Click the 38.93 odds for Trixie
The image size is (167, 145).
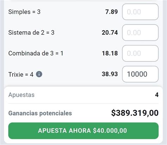110,74
